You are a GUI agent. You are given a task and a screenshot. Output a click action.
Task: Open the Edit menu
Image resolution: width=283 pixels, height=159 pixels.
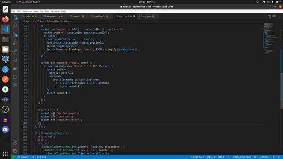tap(19, 11)
